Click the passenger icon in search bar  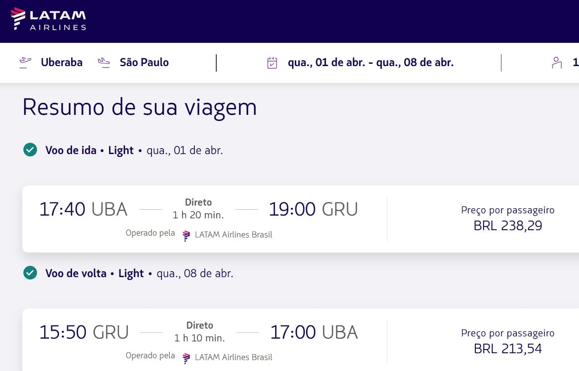[x=557, y=63]
